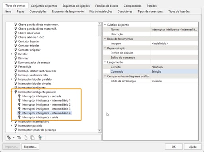Select the Economizador de energia row
The height and width of the screenshot is (152, 204).
click(x=34, y=62)
